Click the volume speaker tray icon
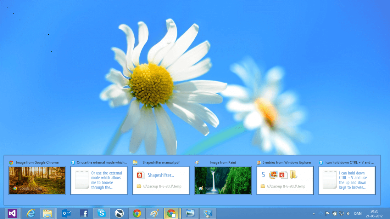 coord(348,213)
